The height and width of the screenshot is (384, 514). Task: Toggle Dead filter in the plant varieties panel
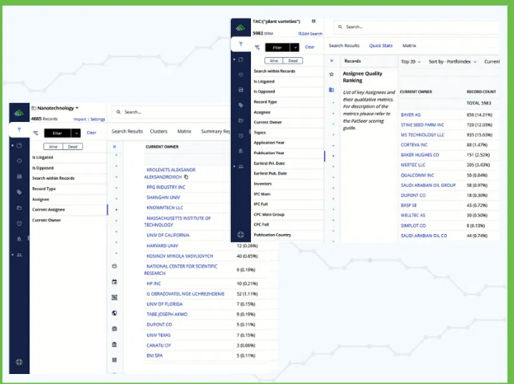tap(293, 61)
